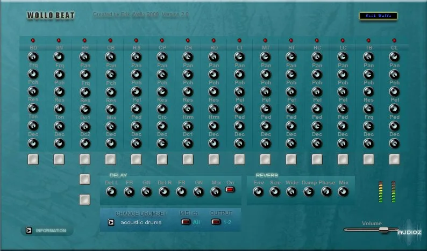Screen dimensions: 427x251
Task: Toggle the Delay On switch
Action: click(230, 190)
